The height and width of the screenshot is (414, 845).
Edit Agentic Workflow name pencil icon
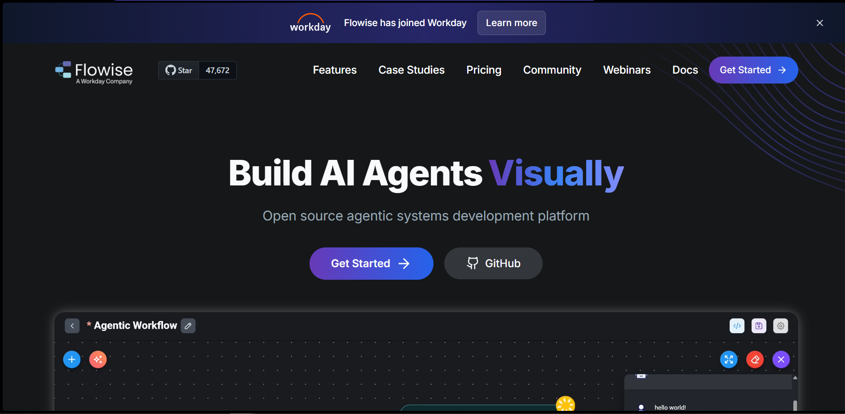coord(188,326)
